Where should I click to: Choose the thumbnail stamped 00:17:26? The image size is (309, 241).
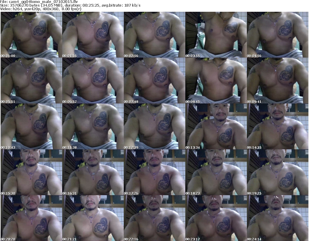click(154, 172)
